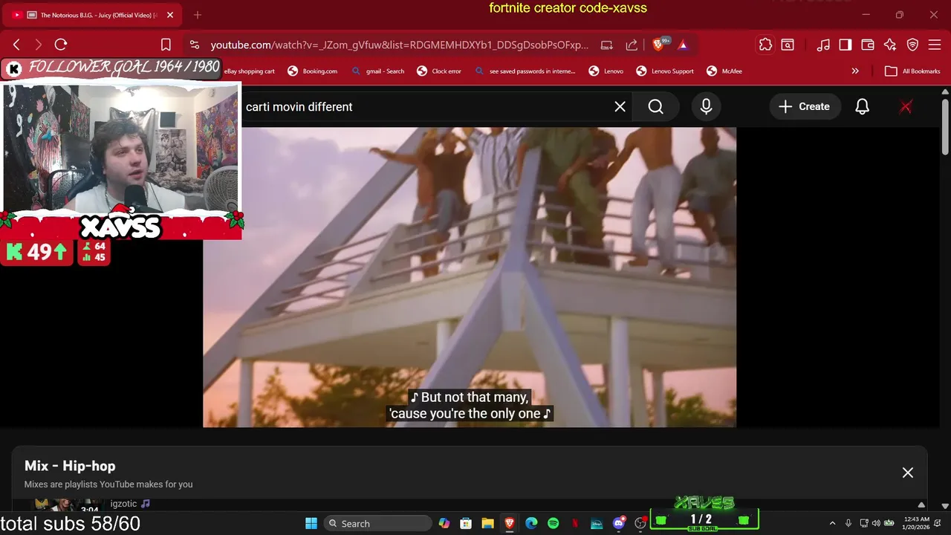
Task: Expand hidden bookmarks double chevron
Action: point(855,71)
